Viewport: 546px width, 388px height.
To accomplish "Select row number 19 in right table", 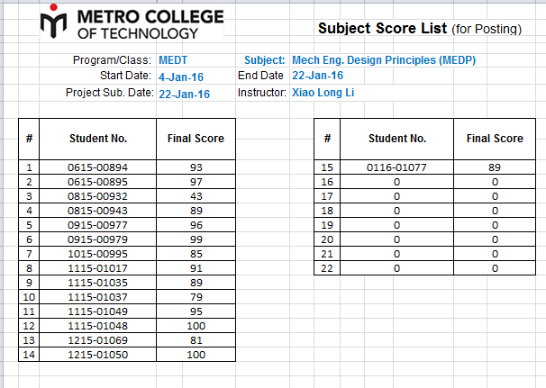I will (327, 225).
